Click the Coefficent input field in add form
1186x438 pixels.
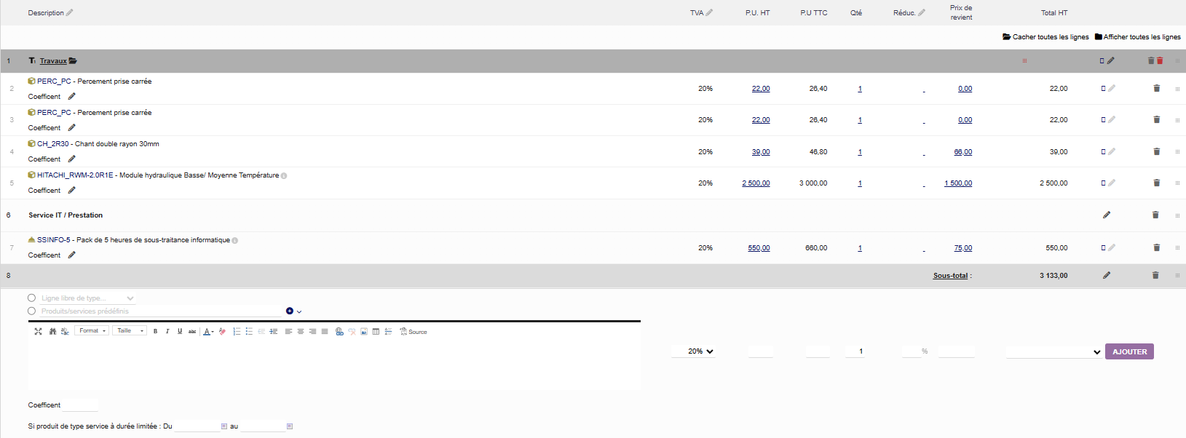point(80,405)
